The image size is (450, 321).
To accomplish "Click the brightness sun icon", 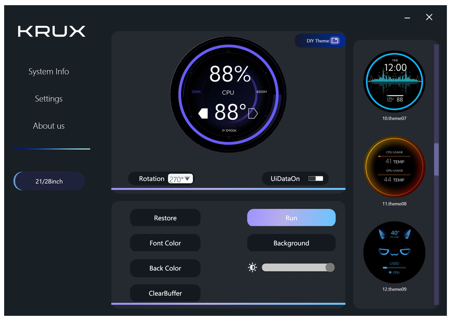I will (x=252, y=267).
